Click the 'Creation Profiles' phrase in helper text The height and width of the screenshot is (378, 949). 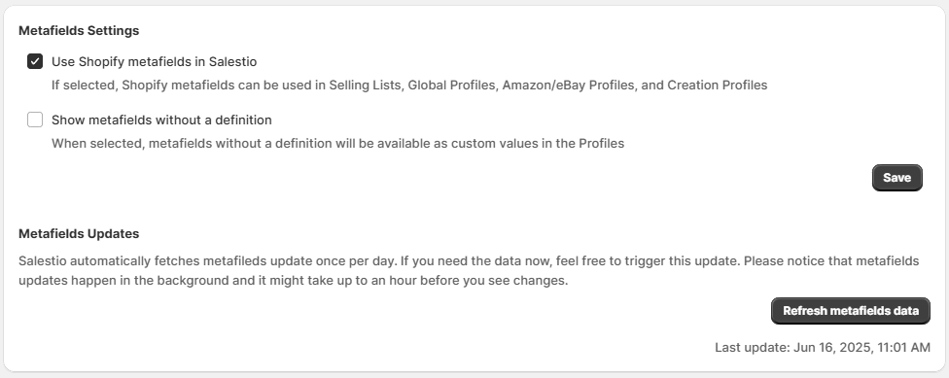pos(718,86)
